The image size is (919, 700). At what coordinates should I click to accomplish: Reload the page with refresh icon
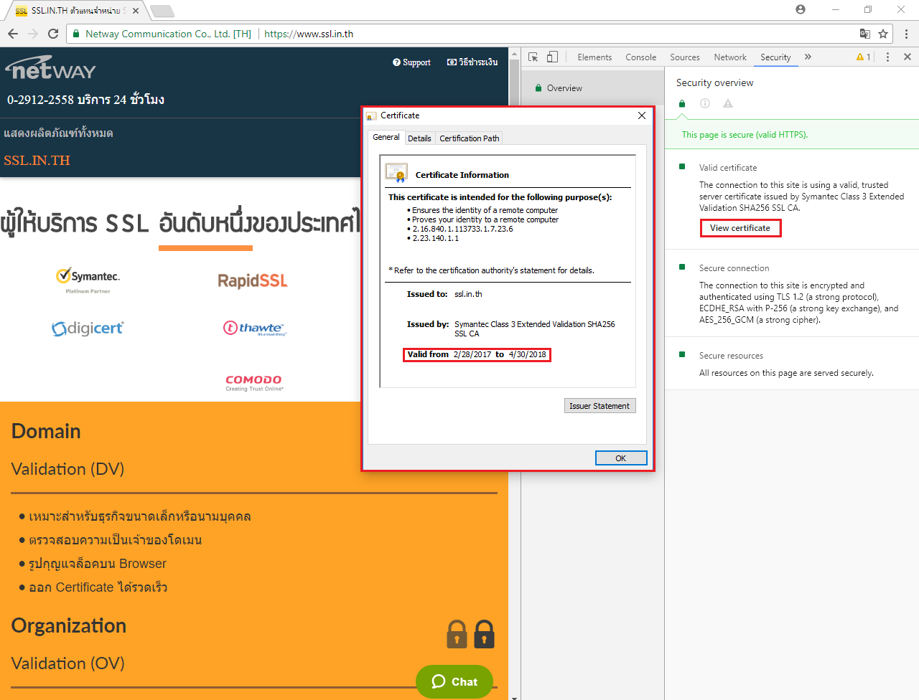point(52,34)
